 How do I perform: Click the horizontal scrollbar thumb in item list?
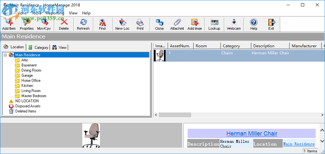tap(175, 115)
